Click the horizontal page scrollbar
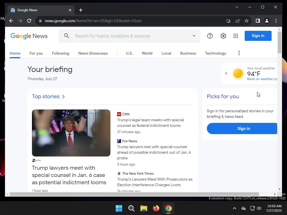 coord(134,194)
